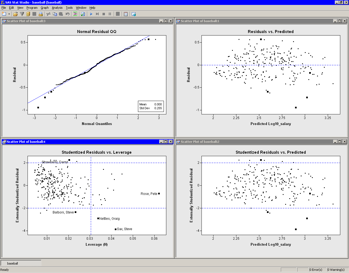Click the Leverage (H) axis label
This screenshot has width=349, height=273.
coord(97,244)
